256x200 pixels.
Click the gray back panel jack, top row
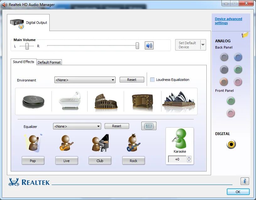tap(224, 57)
